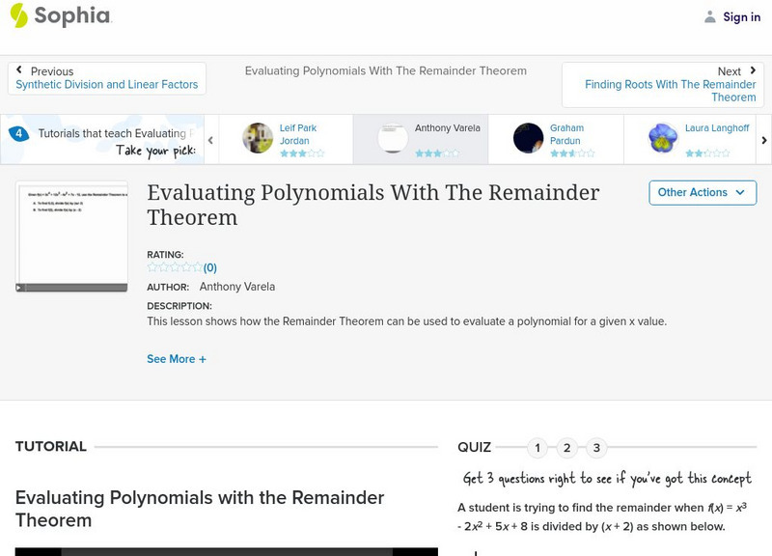Open previous lesson Synthetic Division and Linear Factors
Viewport: 772px width, 556px height.
pyautogui.click(x=107, y=85)
